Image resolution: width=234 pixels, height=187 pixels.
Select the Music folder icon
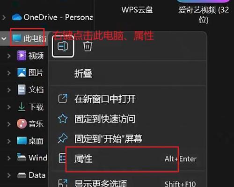click(x=22, y=123)
